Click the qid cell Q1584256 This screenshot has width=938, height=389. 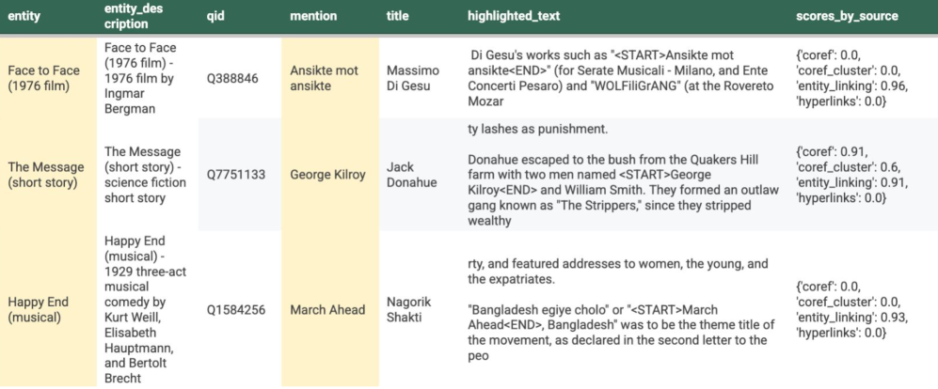[x=236, y=309]
